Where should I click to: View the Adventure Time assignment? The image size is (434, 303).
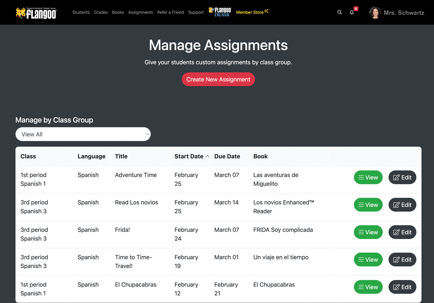tap(368, 177)
